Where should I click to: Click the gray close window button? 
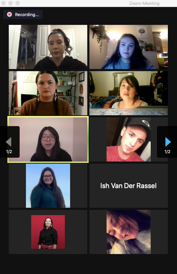point(4,3)
